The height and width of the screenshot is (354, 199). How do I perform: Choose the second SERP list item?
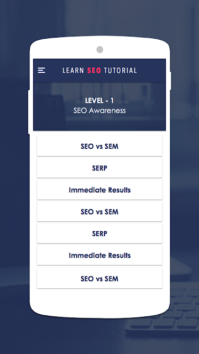pos(99,233)
